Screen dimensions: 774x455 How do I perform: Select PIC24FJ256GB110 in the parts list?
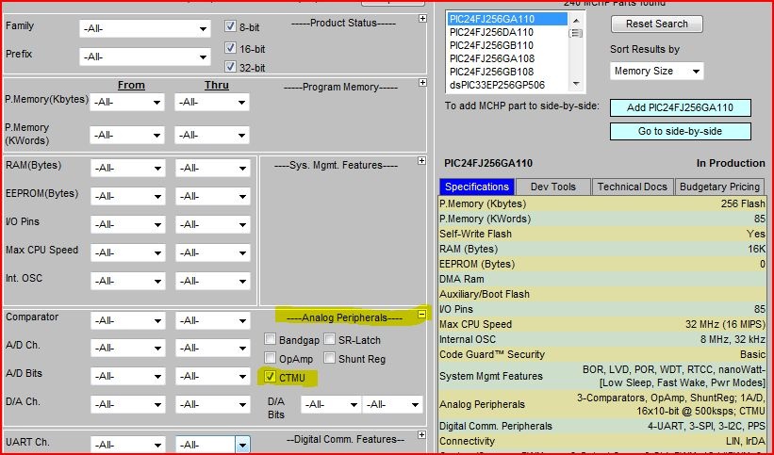pos(507,45)
